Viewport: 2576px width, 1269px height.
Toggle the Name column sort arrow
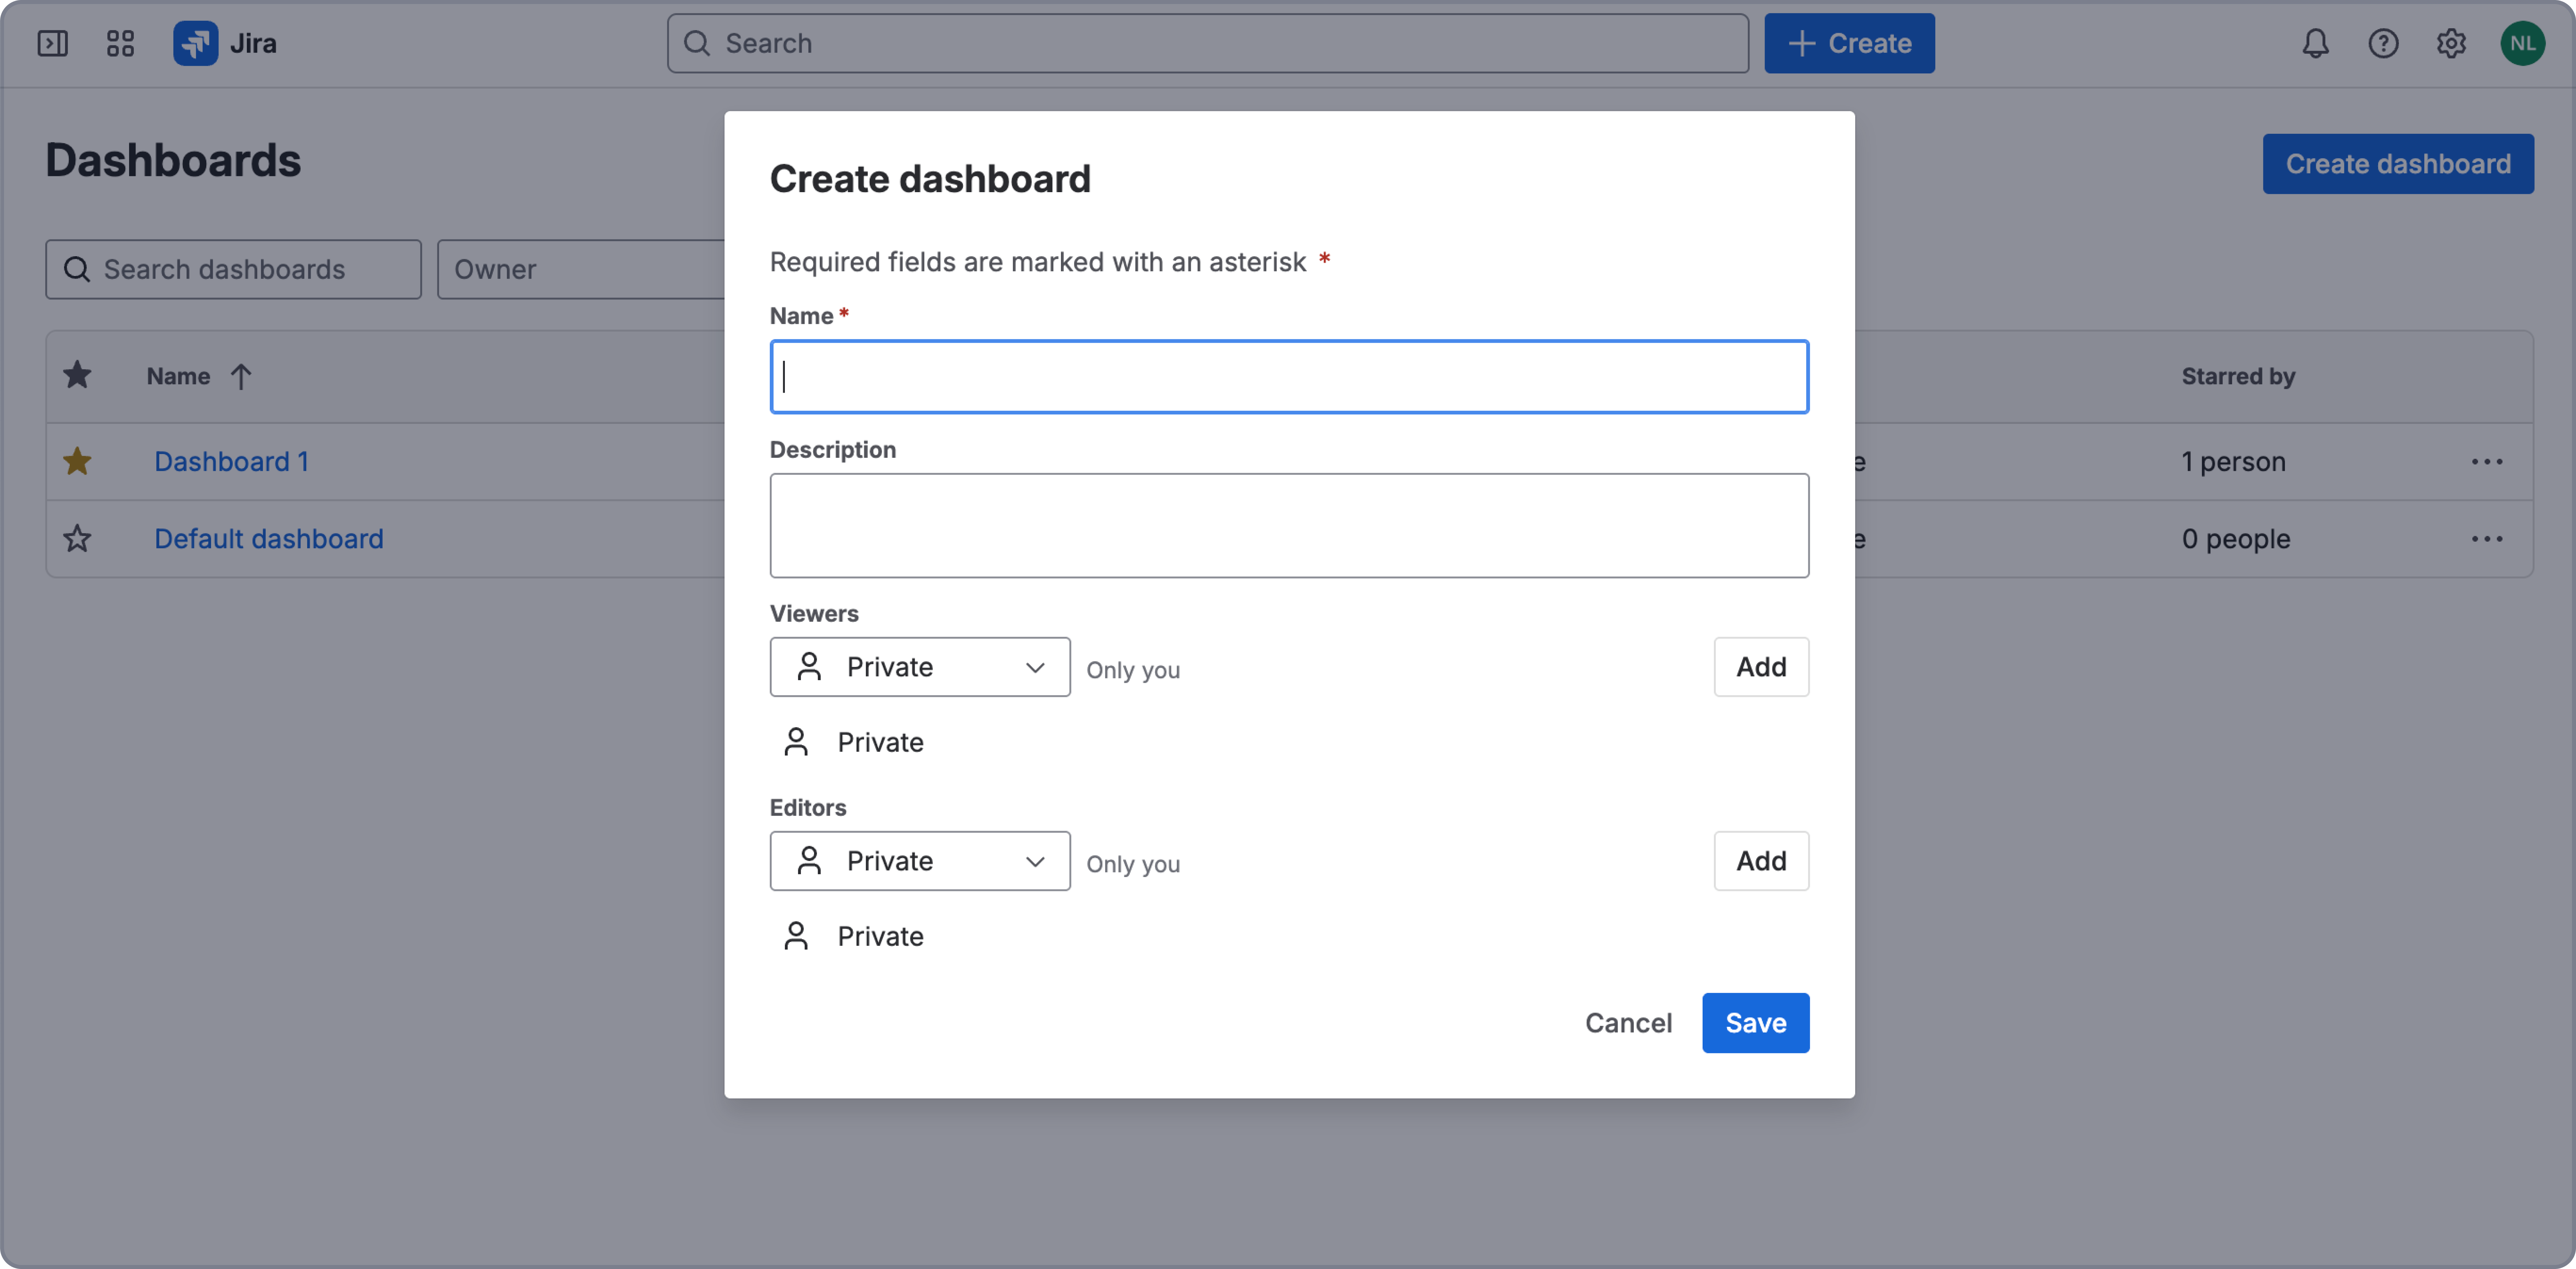[x=241, y=376]
